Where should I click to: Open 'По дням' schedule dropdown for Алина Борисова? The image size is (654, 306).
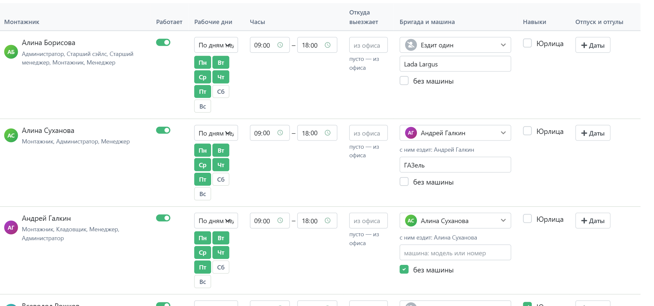(x=216, y=45)
